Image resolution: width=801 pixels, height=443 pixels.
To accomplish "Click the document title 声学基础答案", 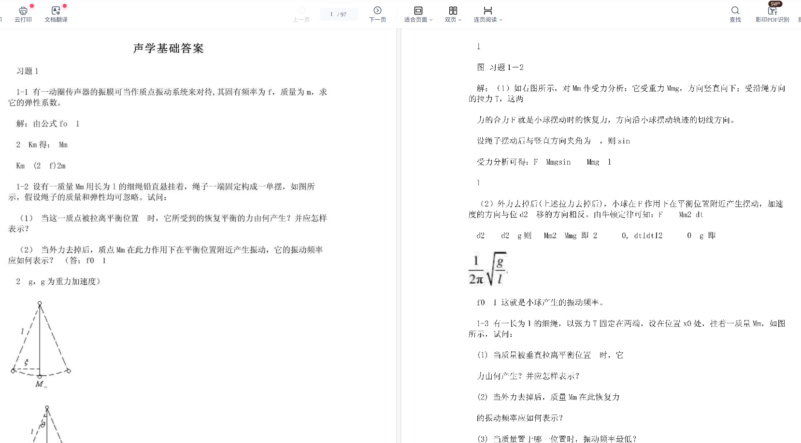I will 168,48.
